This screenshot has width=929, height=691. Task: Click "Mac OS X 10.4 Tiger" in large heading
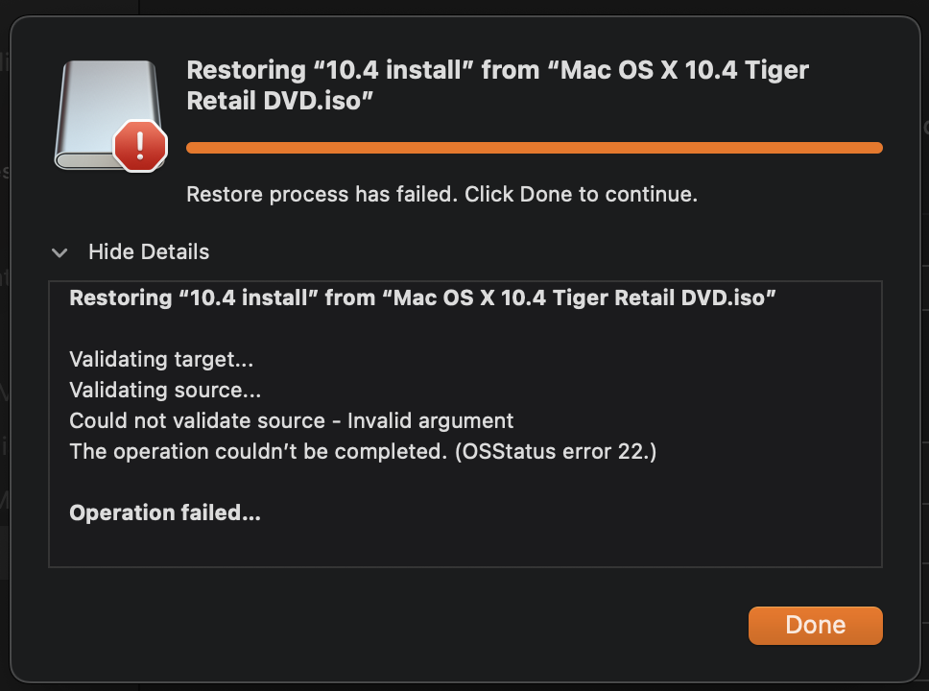click(x=684, y=70)
